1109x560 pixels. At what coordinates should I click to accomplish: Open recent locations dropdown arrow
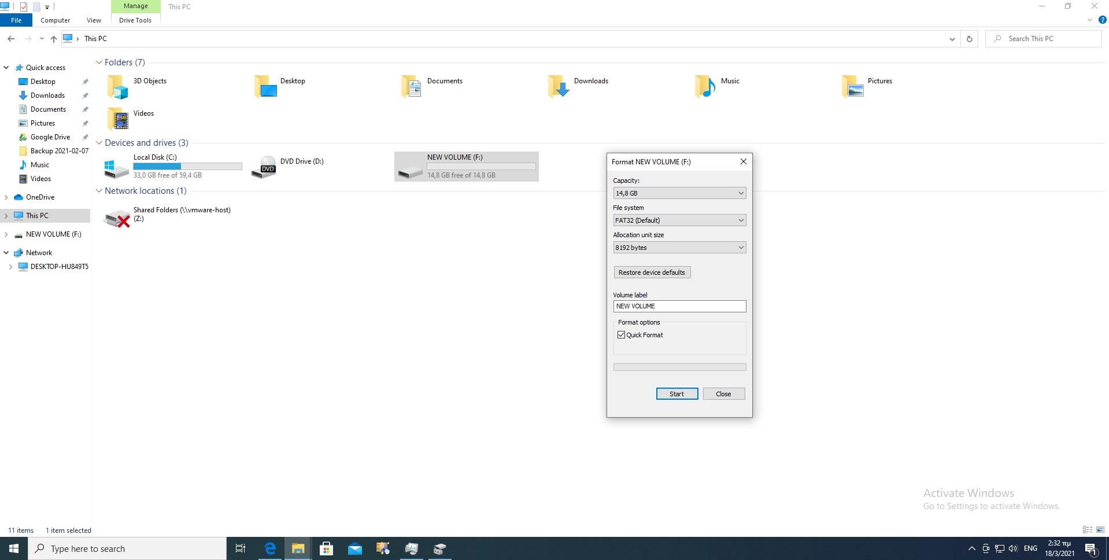click(42, 39)
